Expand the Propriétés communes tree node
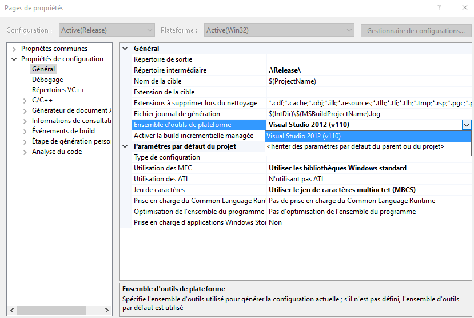Screen dimensions: 474x318 pyautogui.click(x=14, y=49)
